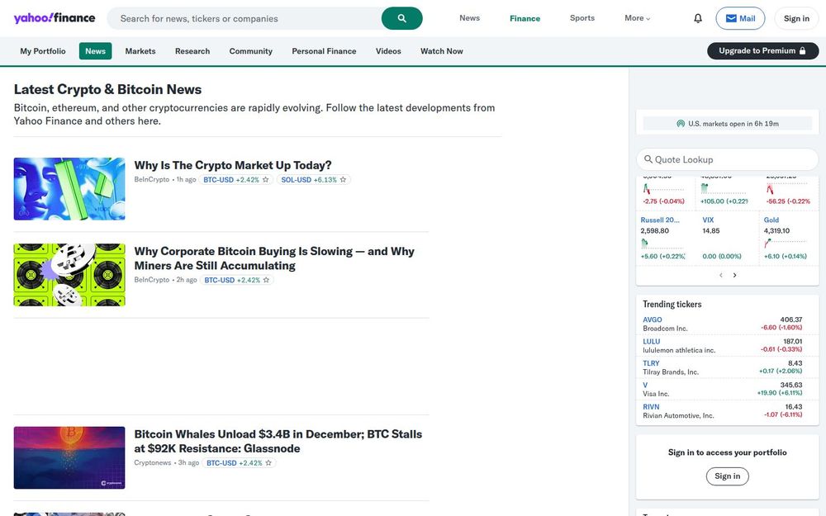Click the green bitcoin miners thumbnail
Image resolution: width=826 pixels, height=516 pixels.
[x=69, y=274]
